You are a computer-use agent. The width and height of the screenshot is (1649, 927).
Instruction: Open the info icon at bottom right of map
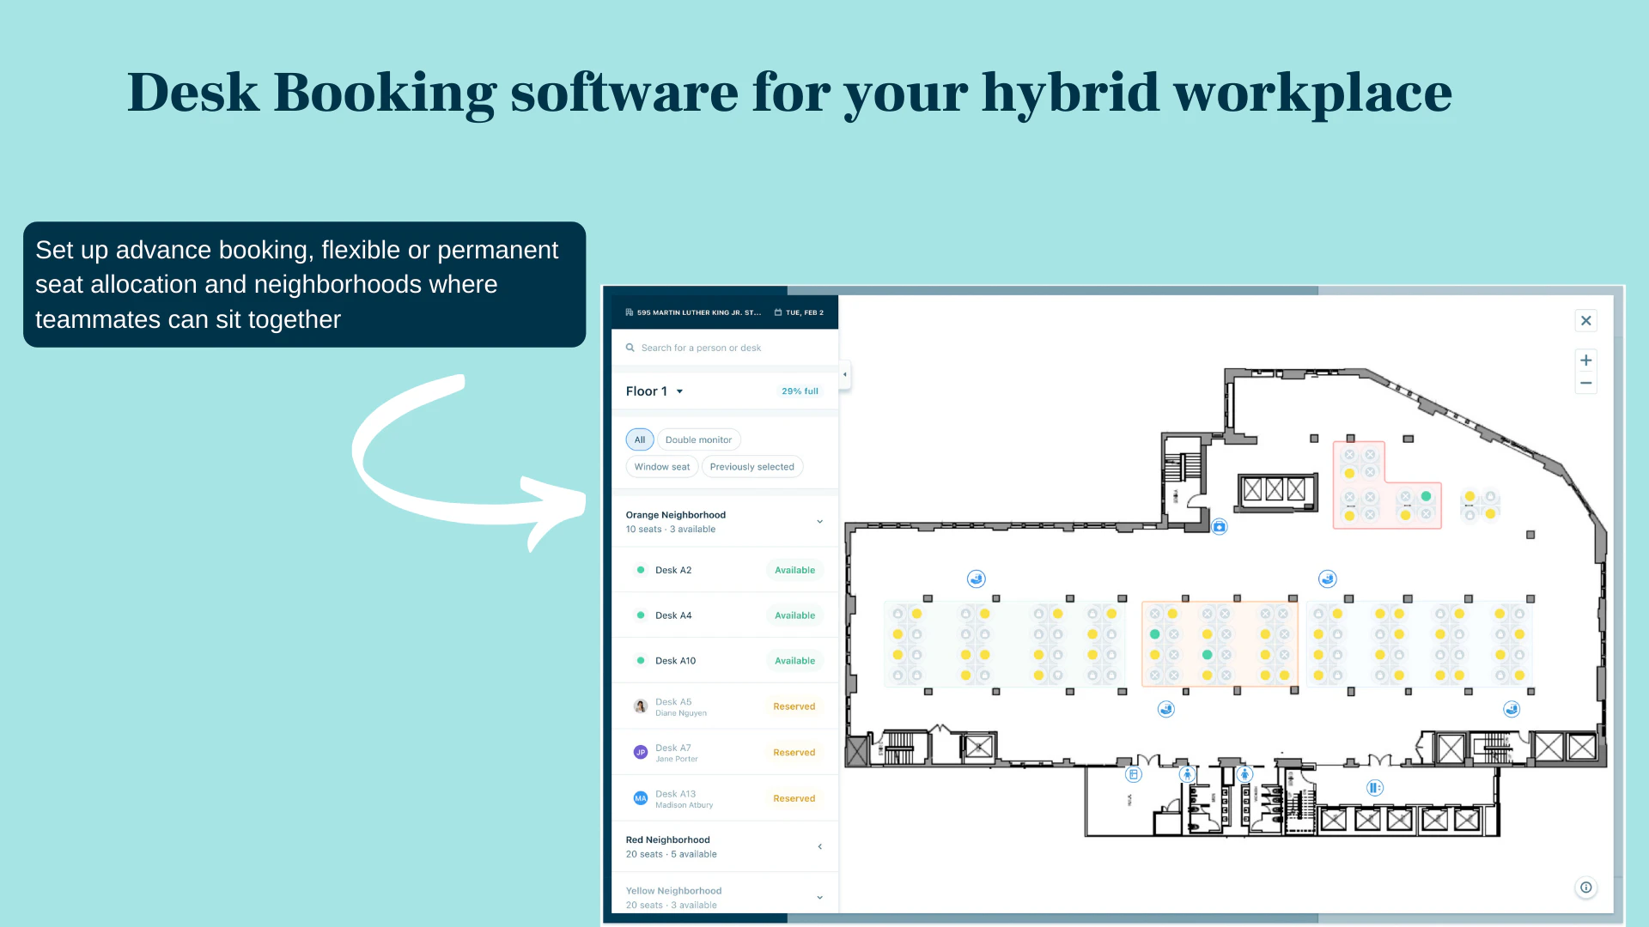point(1585,888)
